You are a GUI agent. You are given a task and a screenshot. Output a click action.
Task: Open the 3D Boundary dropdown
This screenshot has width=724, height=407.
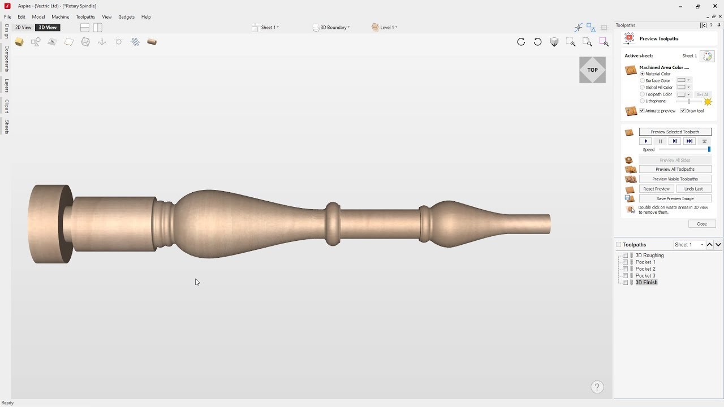pos(331,27)
